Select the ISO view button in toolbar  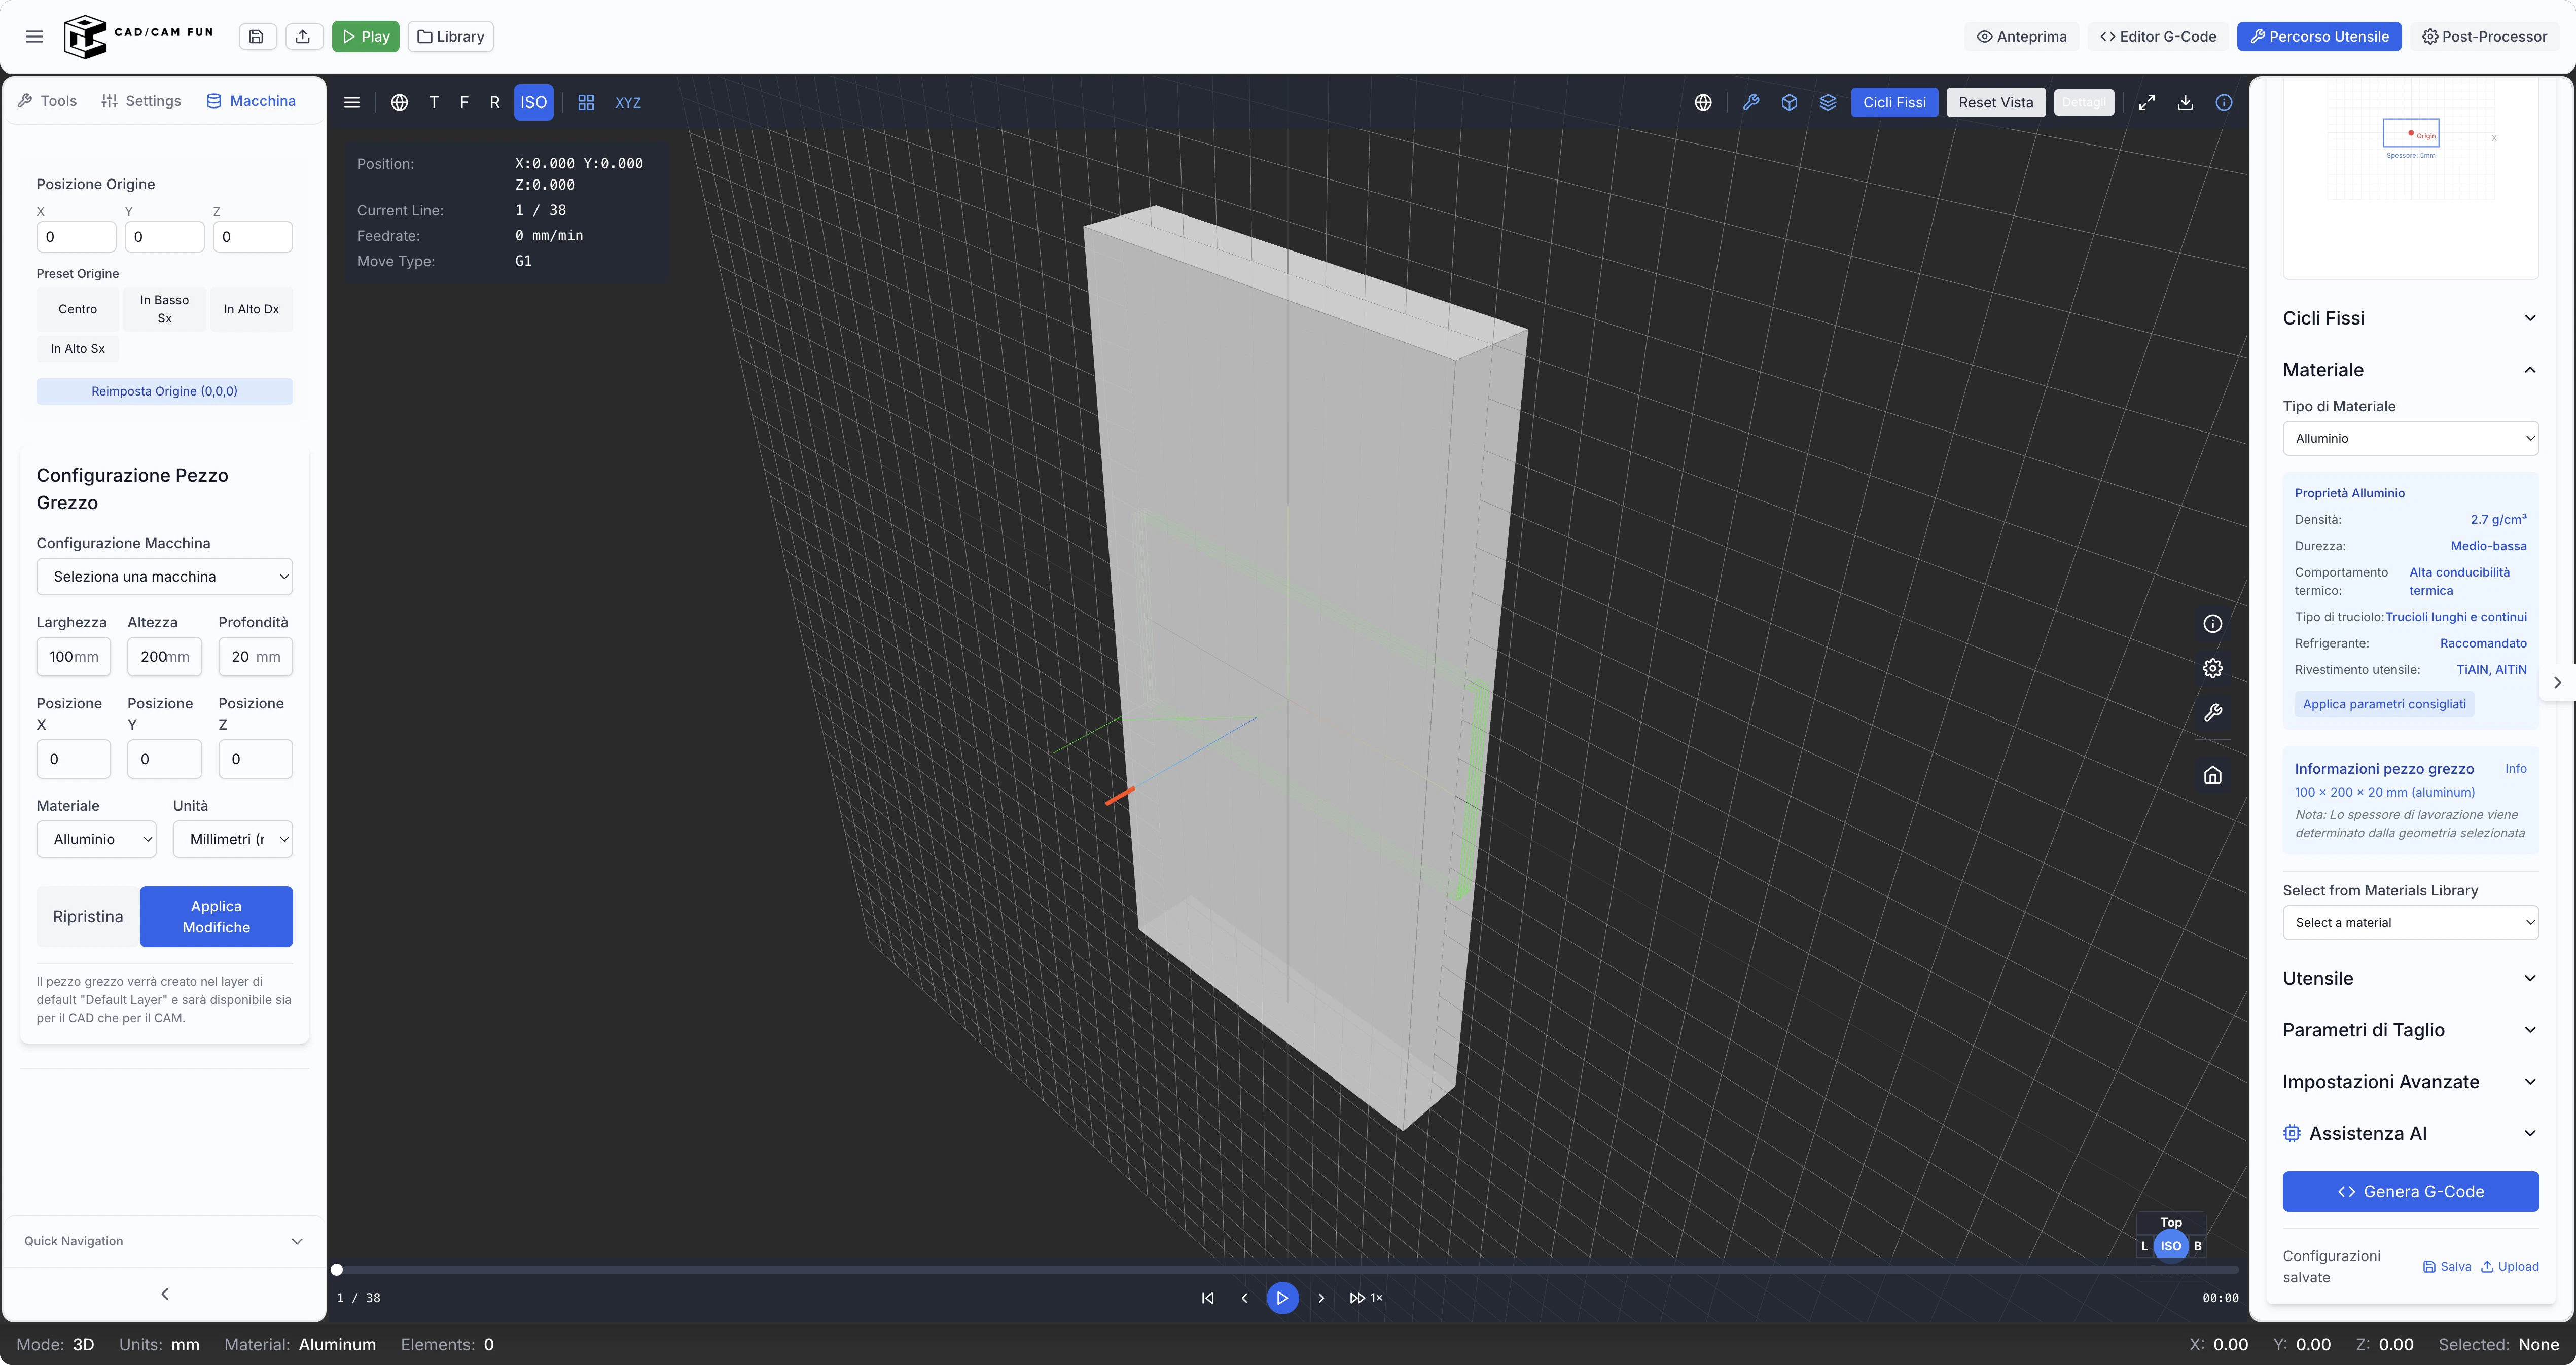pos(534,103)
